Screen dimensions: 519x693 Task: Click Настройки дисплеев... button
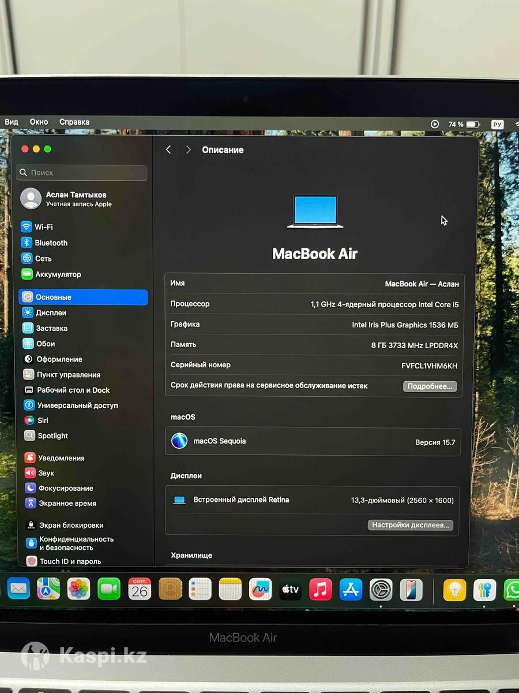click(410, 525)
